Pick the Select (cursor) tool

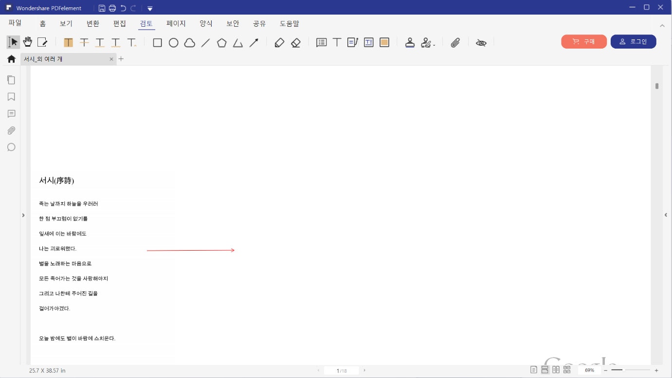pos(13,42)
